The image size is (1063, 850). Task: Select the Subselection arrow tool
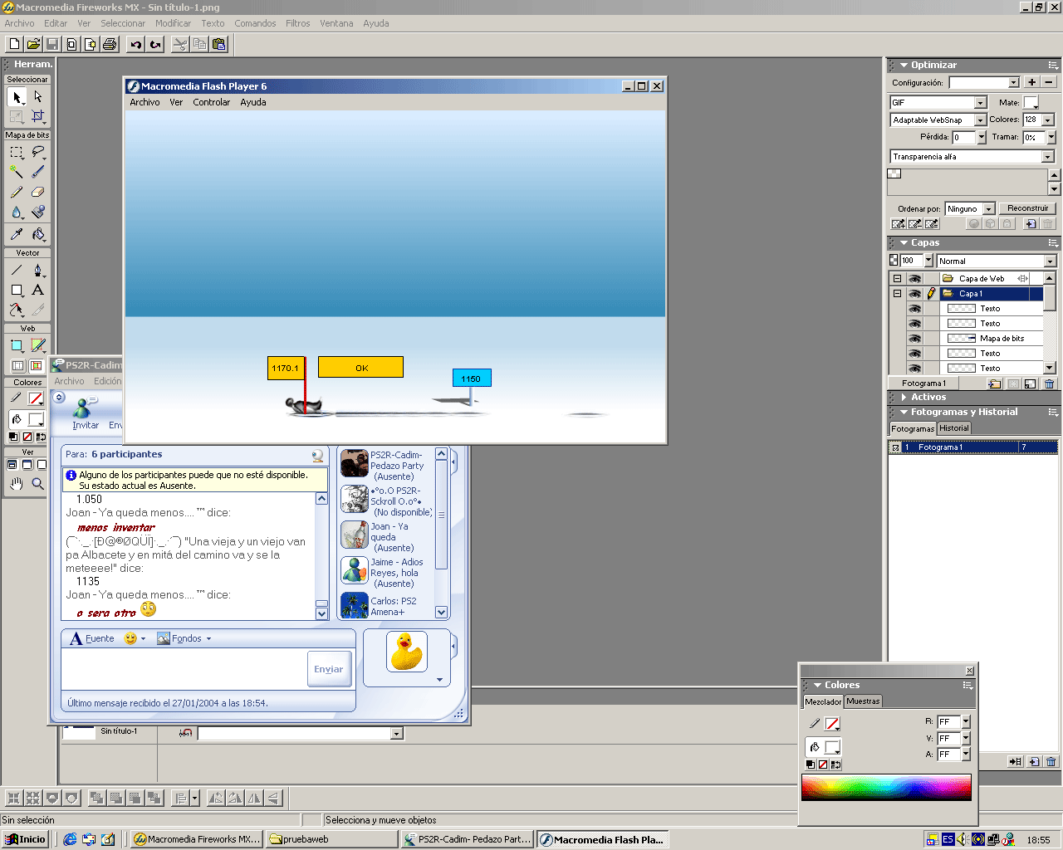point(38,97)
